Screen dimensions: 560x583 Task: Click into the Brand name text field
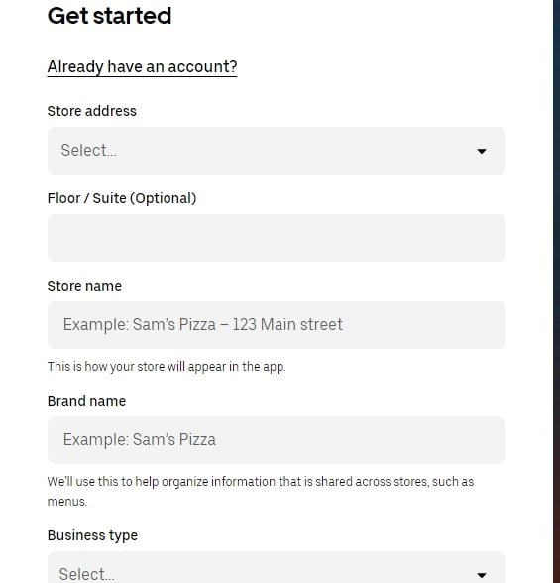pos(277,440)
